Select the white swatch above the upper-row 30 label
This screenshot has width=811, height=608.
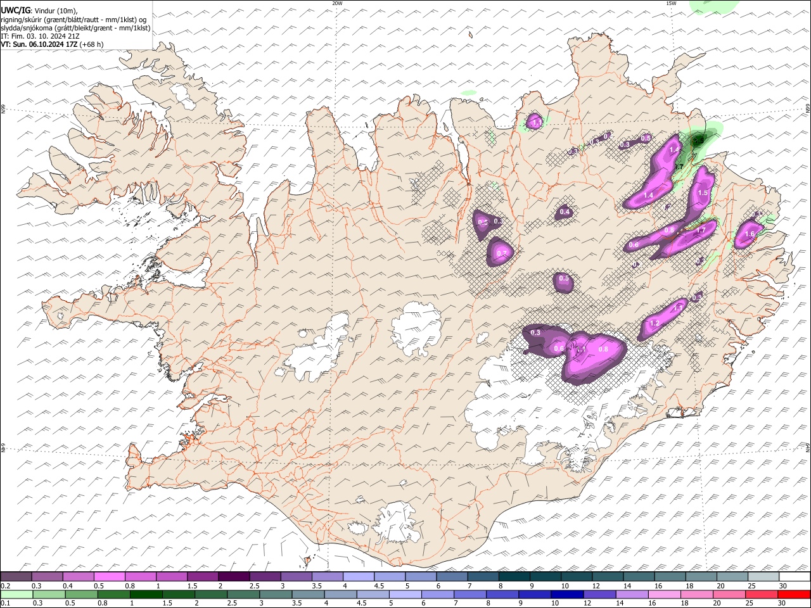point(795,577)
